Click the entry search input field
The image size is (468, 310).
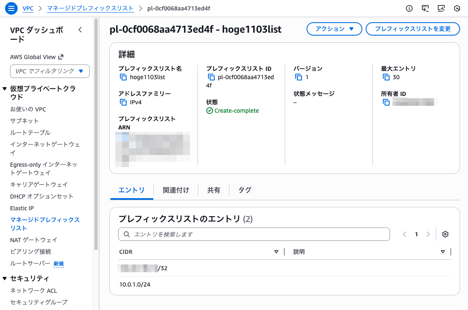point(254,234)
